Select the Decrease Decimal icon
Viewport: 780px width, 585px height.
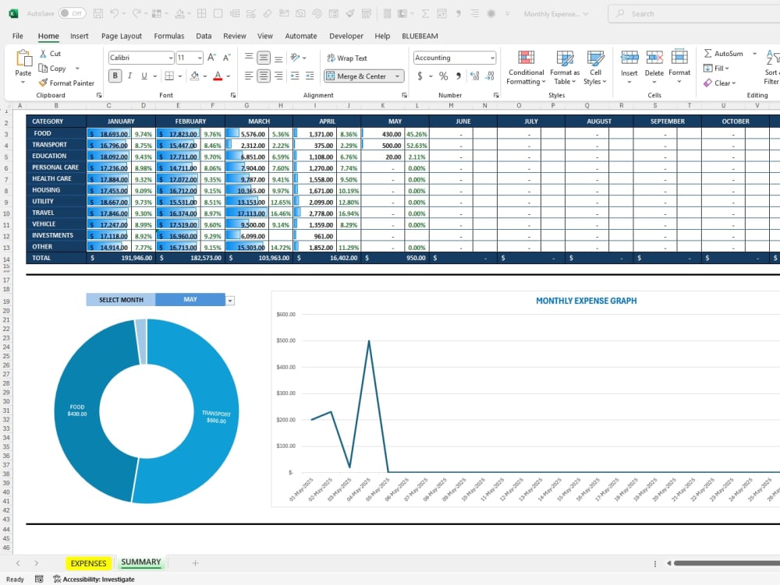click(x=490, y=76)
